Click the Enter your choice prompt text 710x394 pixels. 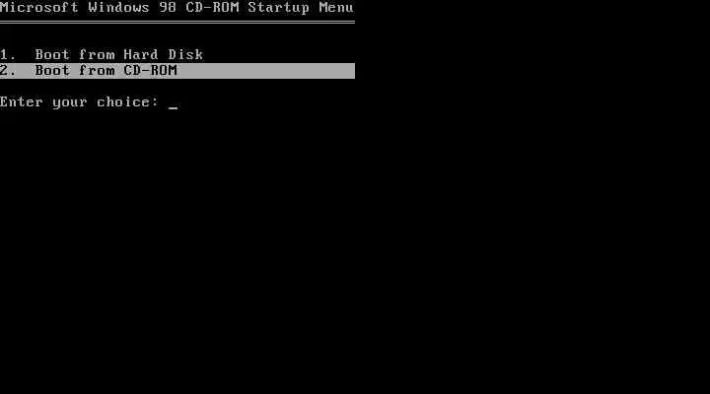[79, 102]
